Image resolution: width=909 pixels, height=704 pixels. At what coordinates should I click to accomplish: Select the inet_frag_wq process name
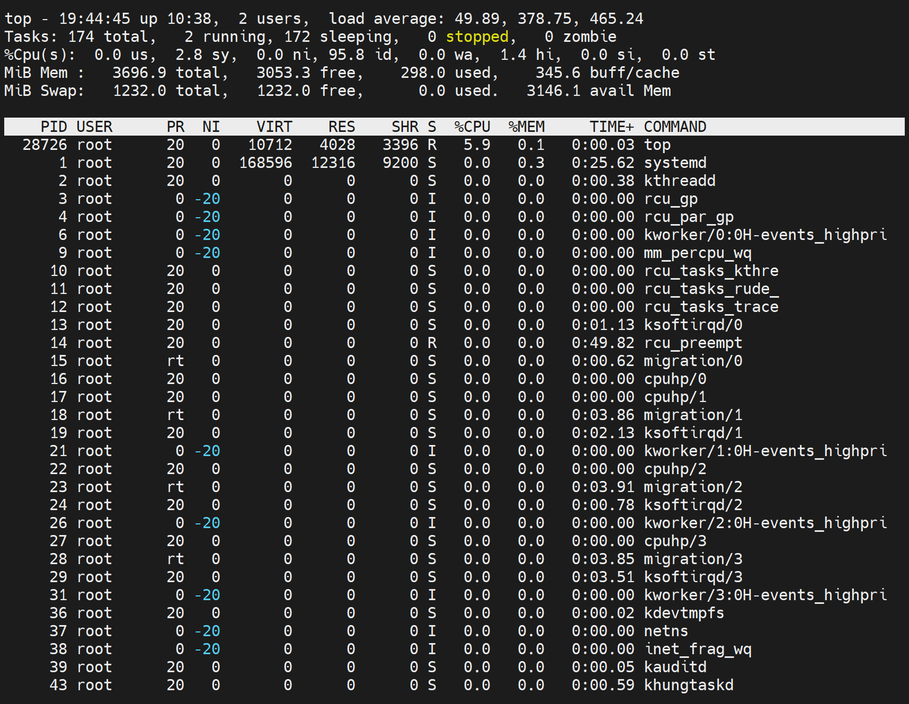697,649
